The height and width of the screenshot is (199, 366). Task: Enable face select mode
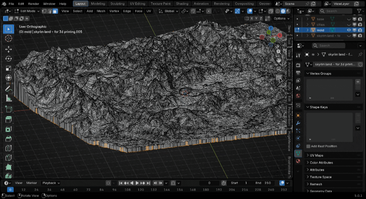click(x=55, y=11)
